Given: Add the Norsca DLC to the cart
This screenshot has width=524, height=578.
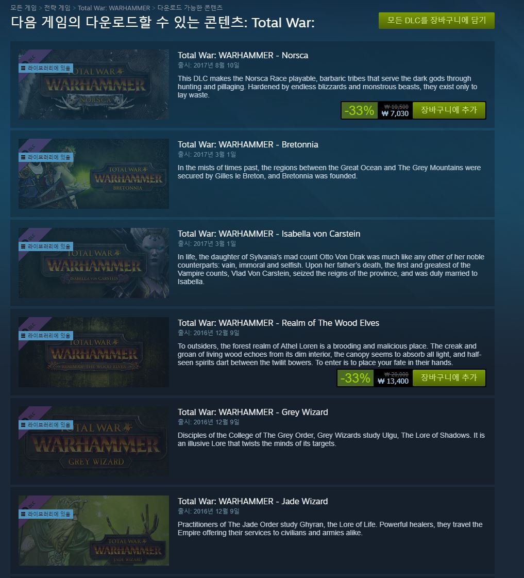Looking at the screenshot, I should pos(449,110).
